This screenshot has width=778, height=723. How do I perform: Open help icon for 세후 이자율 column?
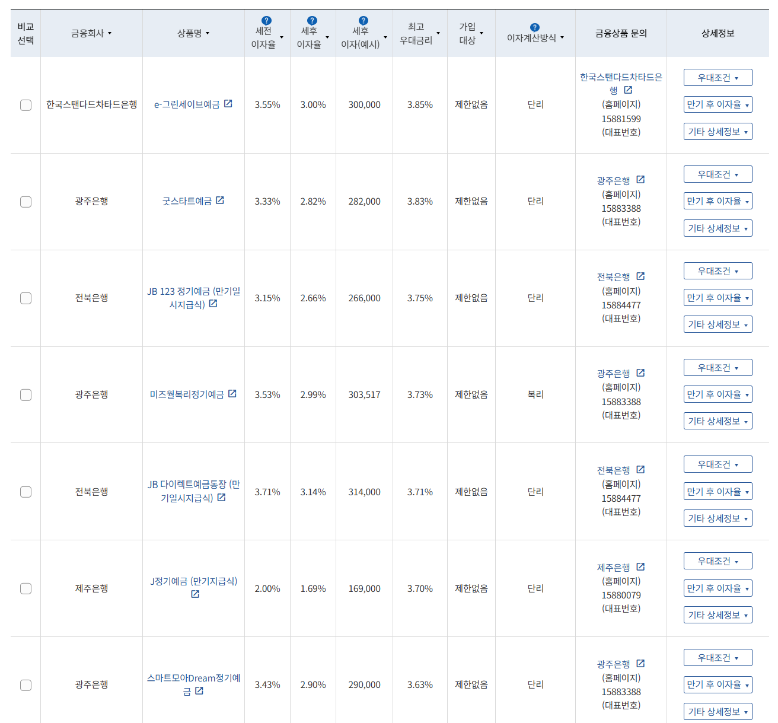[x=313, y=21]
